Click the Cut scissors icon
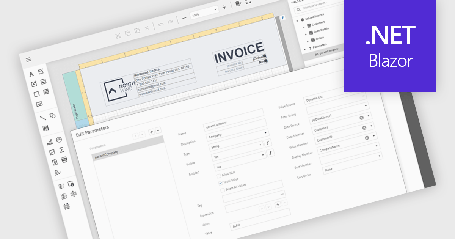This screenshot has width=455, height=239. pyautogui.click(x=118, y=36)
